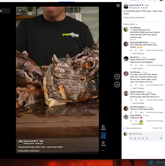
Task: Love-react to Van Alexis Hanginan's comment
Action: 136,112
